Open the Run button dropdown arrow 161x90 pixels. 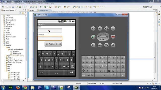(x=47, y=7)
